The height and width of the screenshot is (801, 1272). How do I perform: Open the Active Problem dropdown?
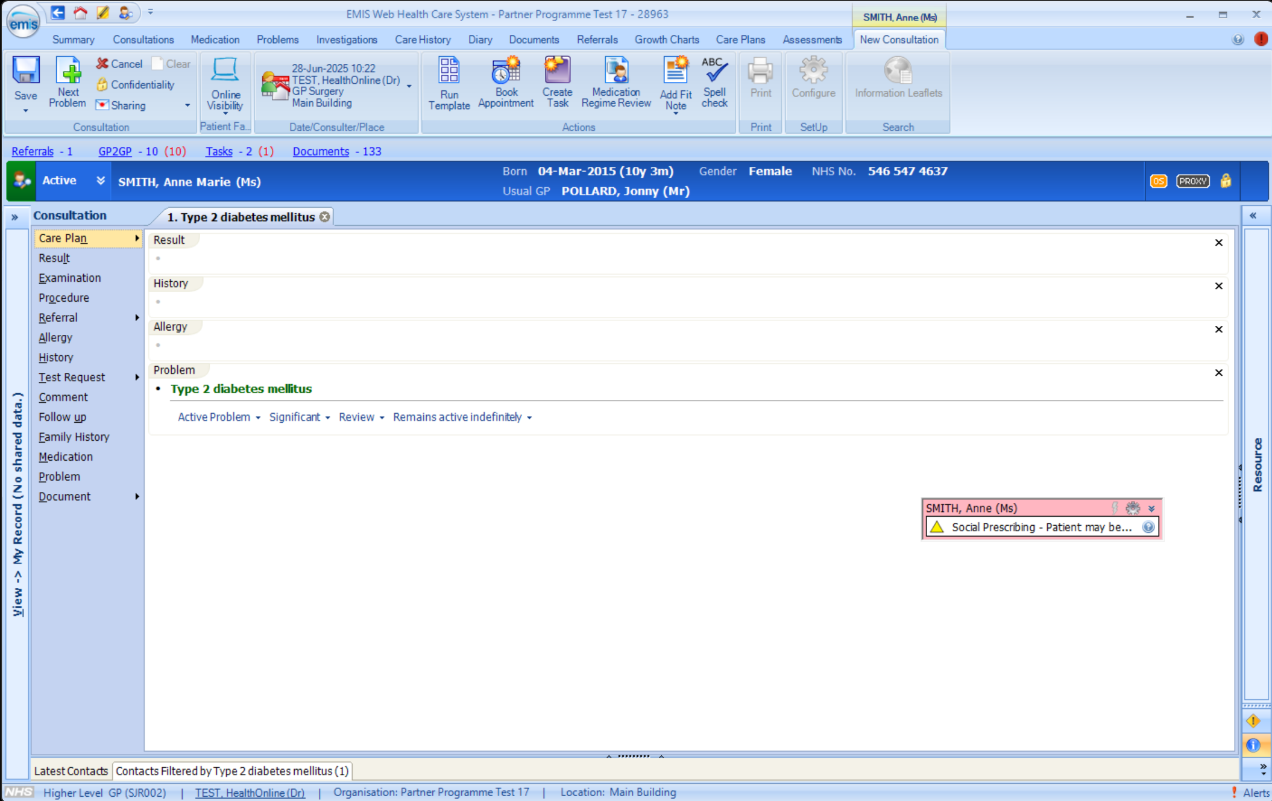coord(219,417)
